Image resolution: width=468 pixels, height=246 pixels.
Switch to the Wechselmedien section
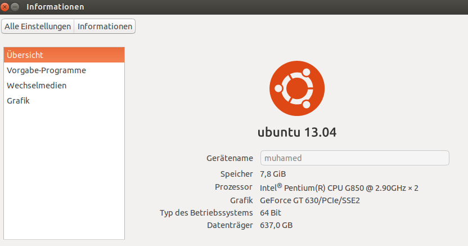[x=37, y=86]
